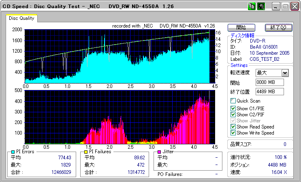Image resolution: width=301 pixels, height=182 pixels.
Task: Click the 終了 exit button
Action: [278, 28]
